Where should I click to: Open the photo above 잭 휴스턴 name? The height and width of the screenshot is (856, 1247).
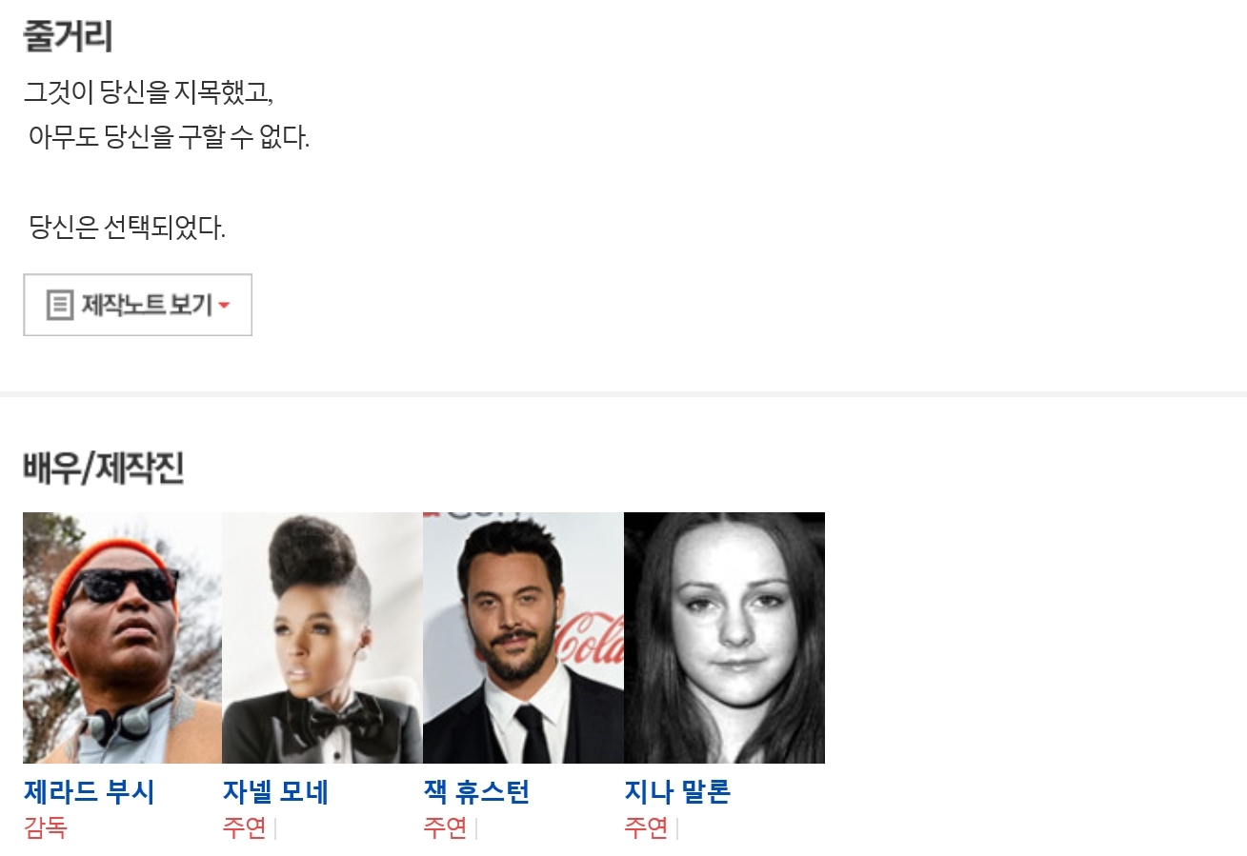point(523,638)
